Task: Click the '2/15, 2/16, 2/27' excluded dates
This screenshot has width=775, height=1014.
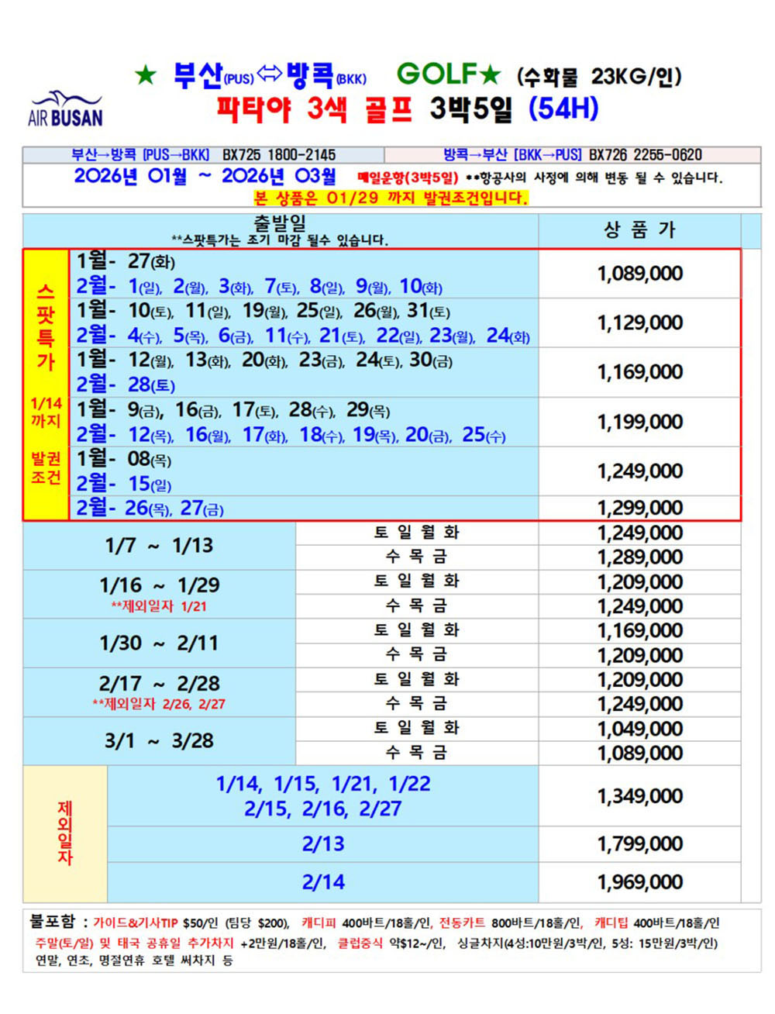Action: point(323,809)
